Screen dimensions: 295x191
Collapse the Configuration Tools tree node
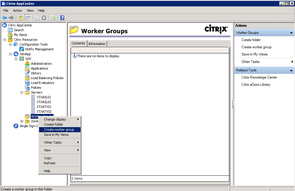point(10,44)
